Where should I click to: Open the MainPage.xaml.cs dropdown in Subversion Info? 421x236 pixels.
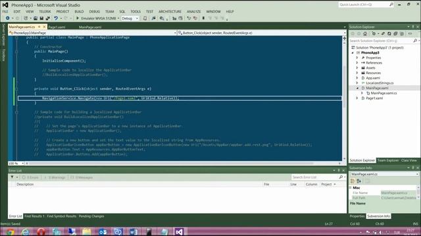pos(417,174)
